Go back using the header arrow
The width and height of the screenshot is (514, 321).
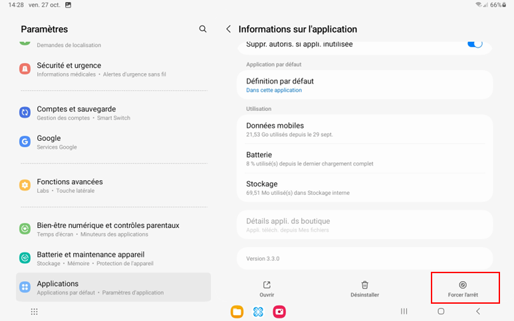tap(229, 29)
